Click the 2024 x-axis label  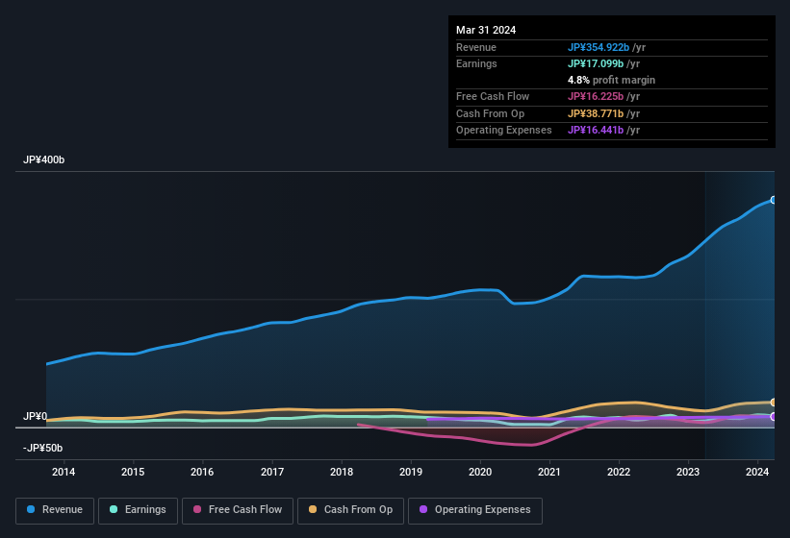(x=757, y=472)
